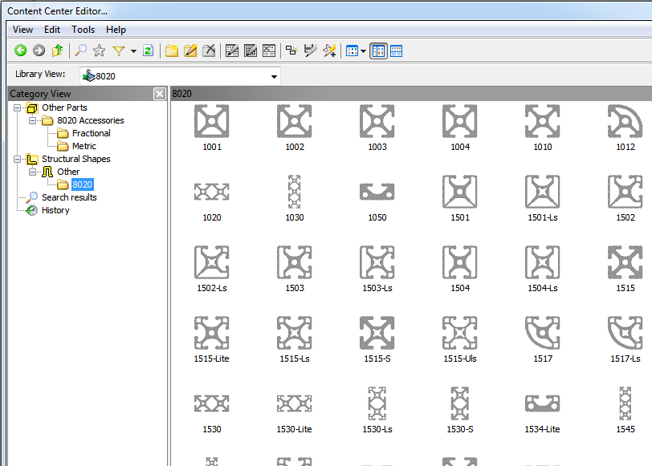Select the 1503 profile thumbnail

click(295, 262)
